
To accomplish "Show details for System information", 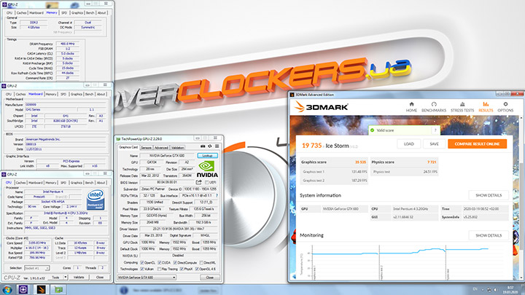I will tap(489, 195).
